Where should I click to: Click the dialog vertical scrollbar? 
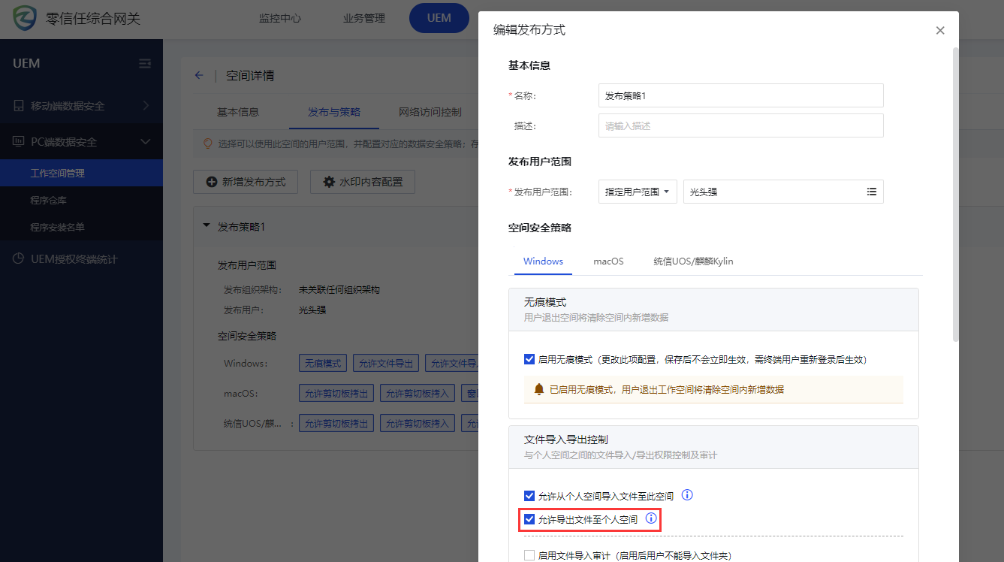point(955,195)
